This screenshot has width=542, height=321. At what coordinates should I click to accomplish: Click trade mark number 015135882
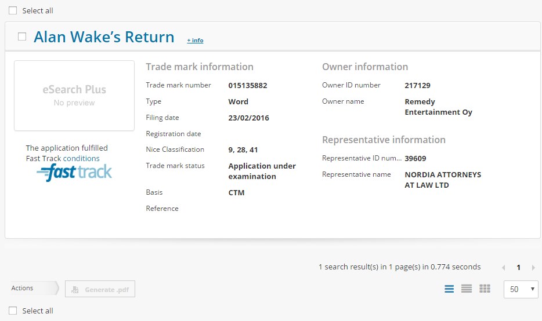247,86
